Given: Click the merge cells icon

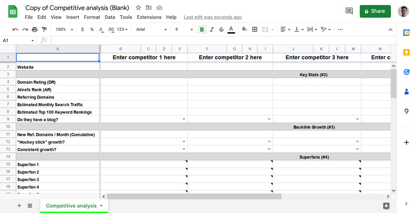Looking at the screenshot, I should pos(265,30).
